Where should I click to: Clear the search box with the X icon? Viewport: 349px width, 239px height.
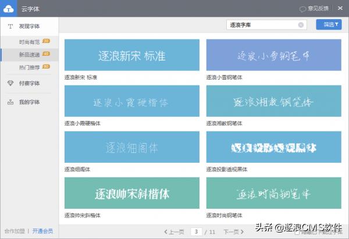[x=301, y=25]
